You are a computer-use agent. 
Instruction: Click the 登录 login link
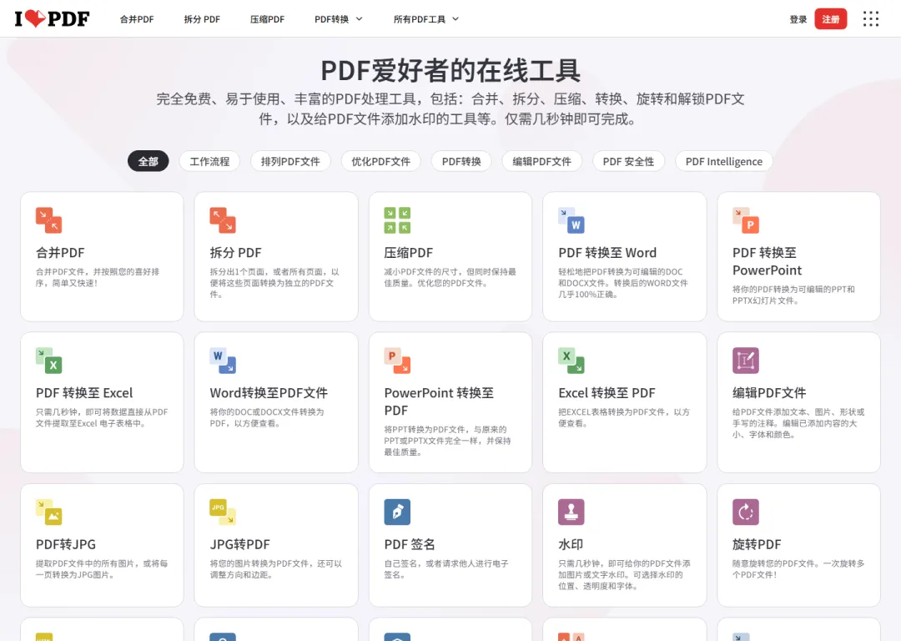coord(798,19)
